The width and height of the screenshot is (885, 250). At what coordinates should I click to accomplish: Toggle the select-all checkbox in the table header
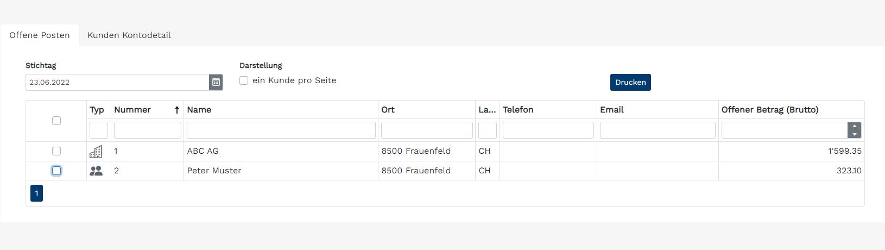56,121
